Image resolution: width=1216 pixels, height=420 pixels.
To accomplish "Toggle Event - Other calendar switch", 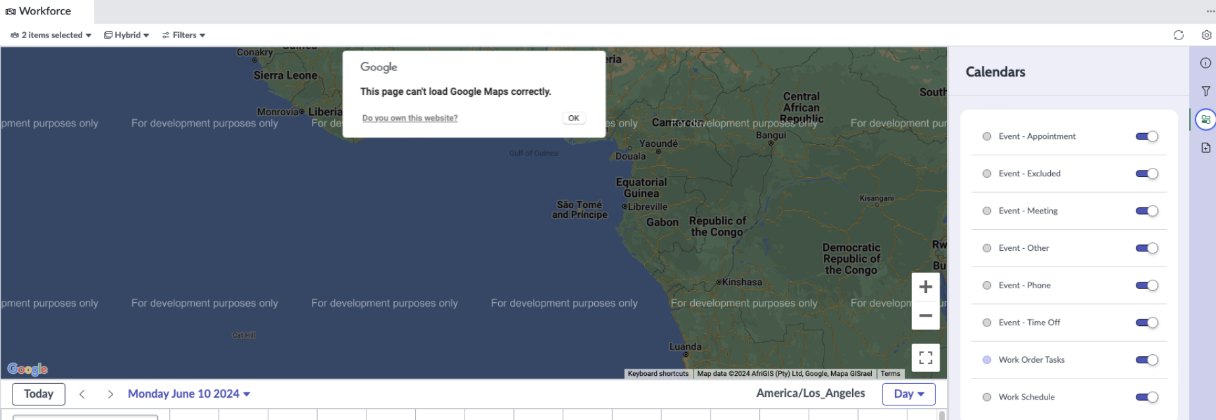I will pos(1147,248).
